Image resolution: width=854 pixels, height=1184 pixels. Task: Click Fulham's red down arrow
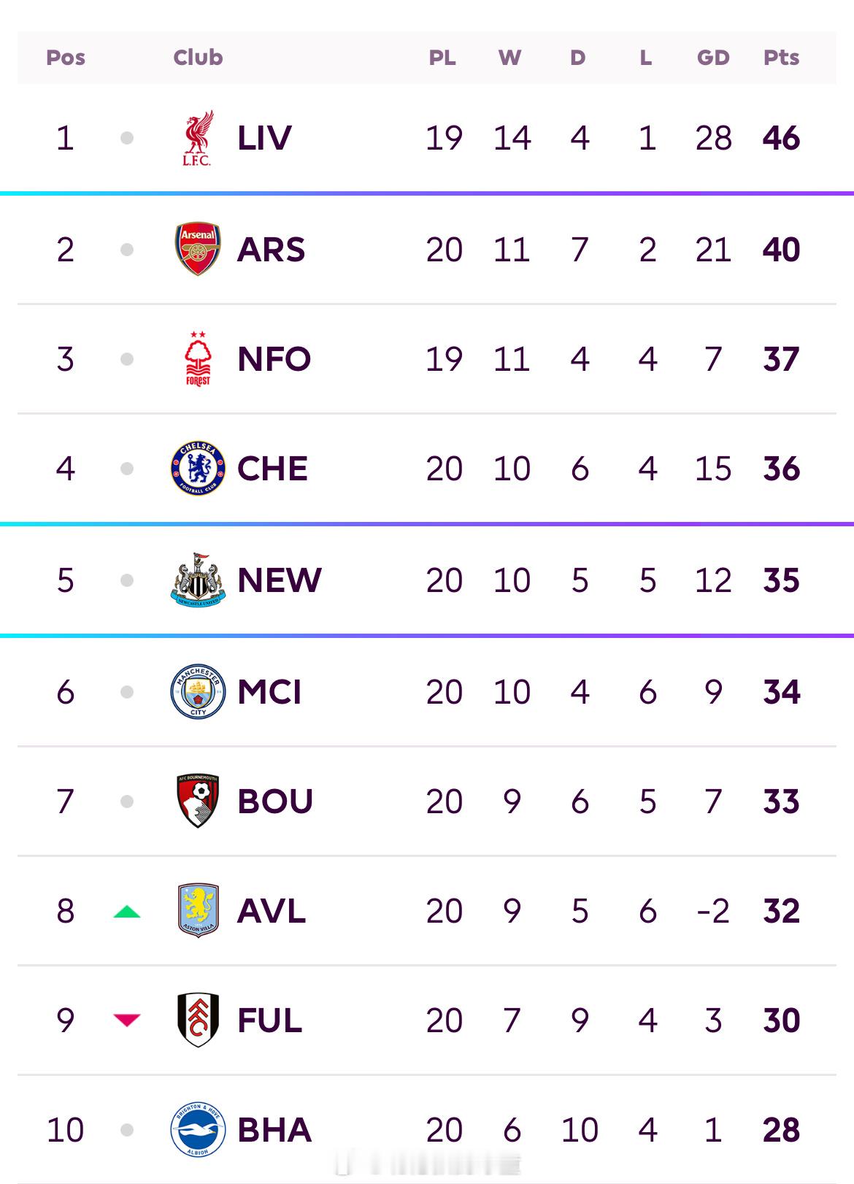pos(127,1020)
